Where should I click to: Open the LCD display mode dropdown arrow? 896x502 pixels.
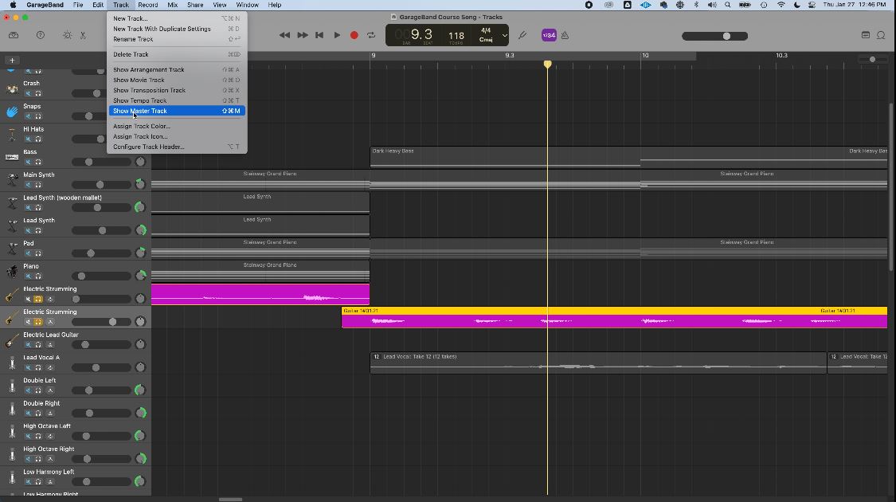(x=504, y=35)
